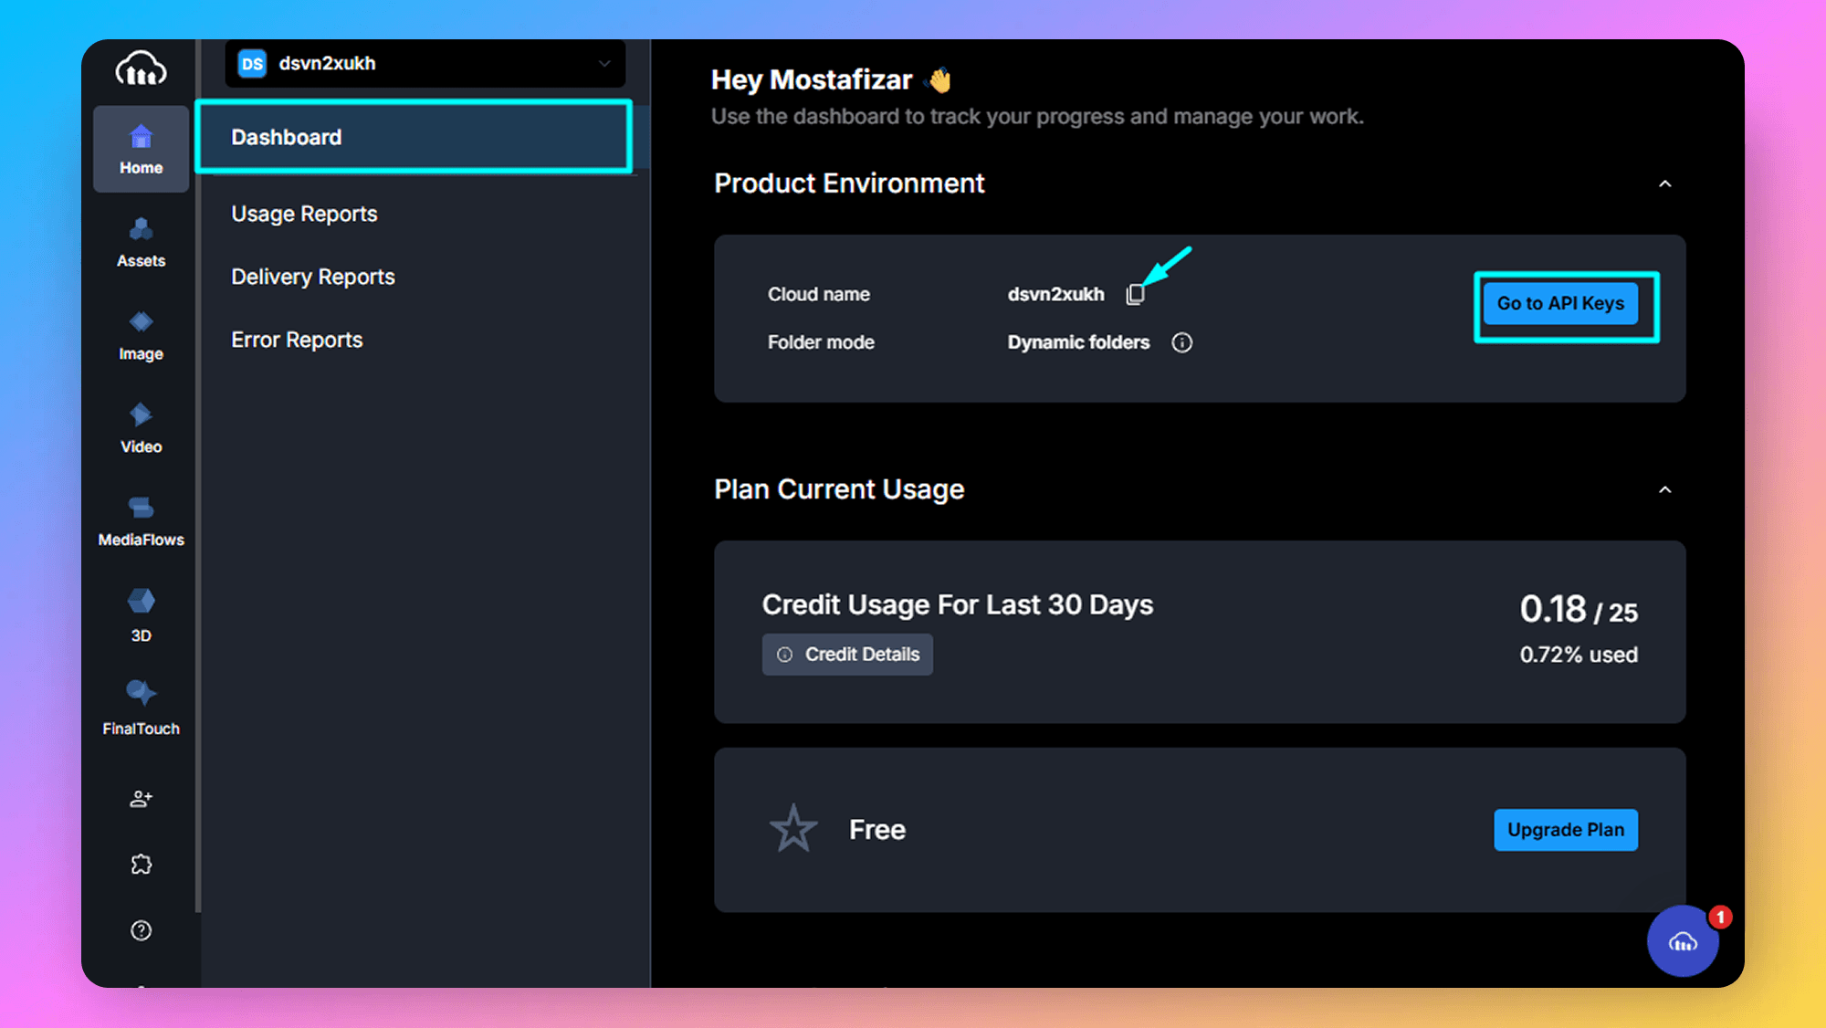This screenshot has width=1826, height=1028.
Task: Open the Assets section in sidebar
Action: pos(141,242)
